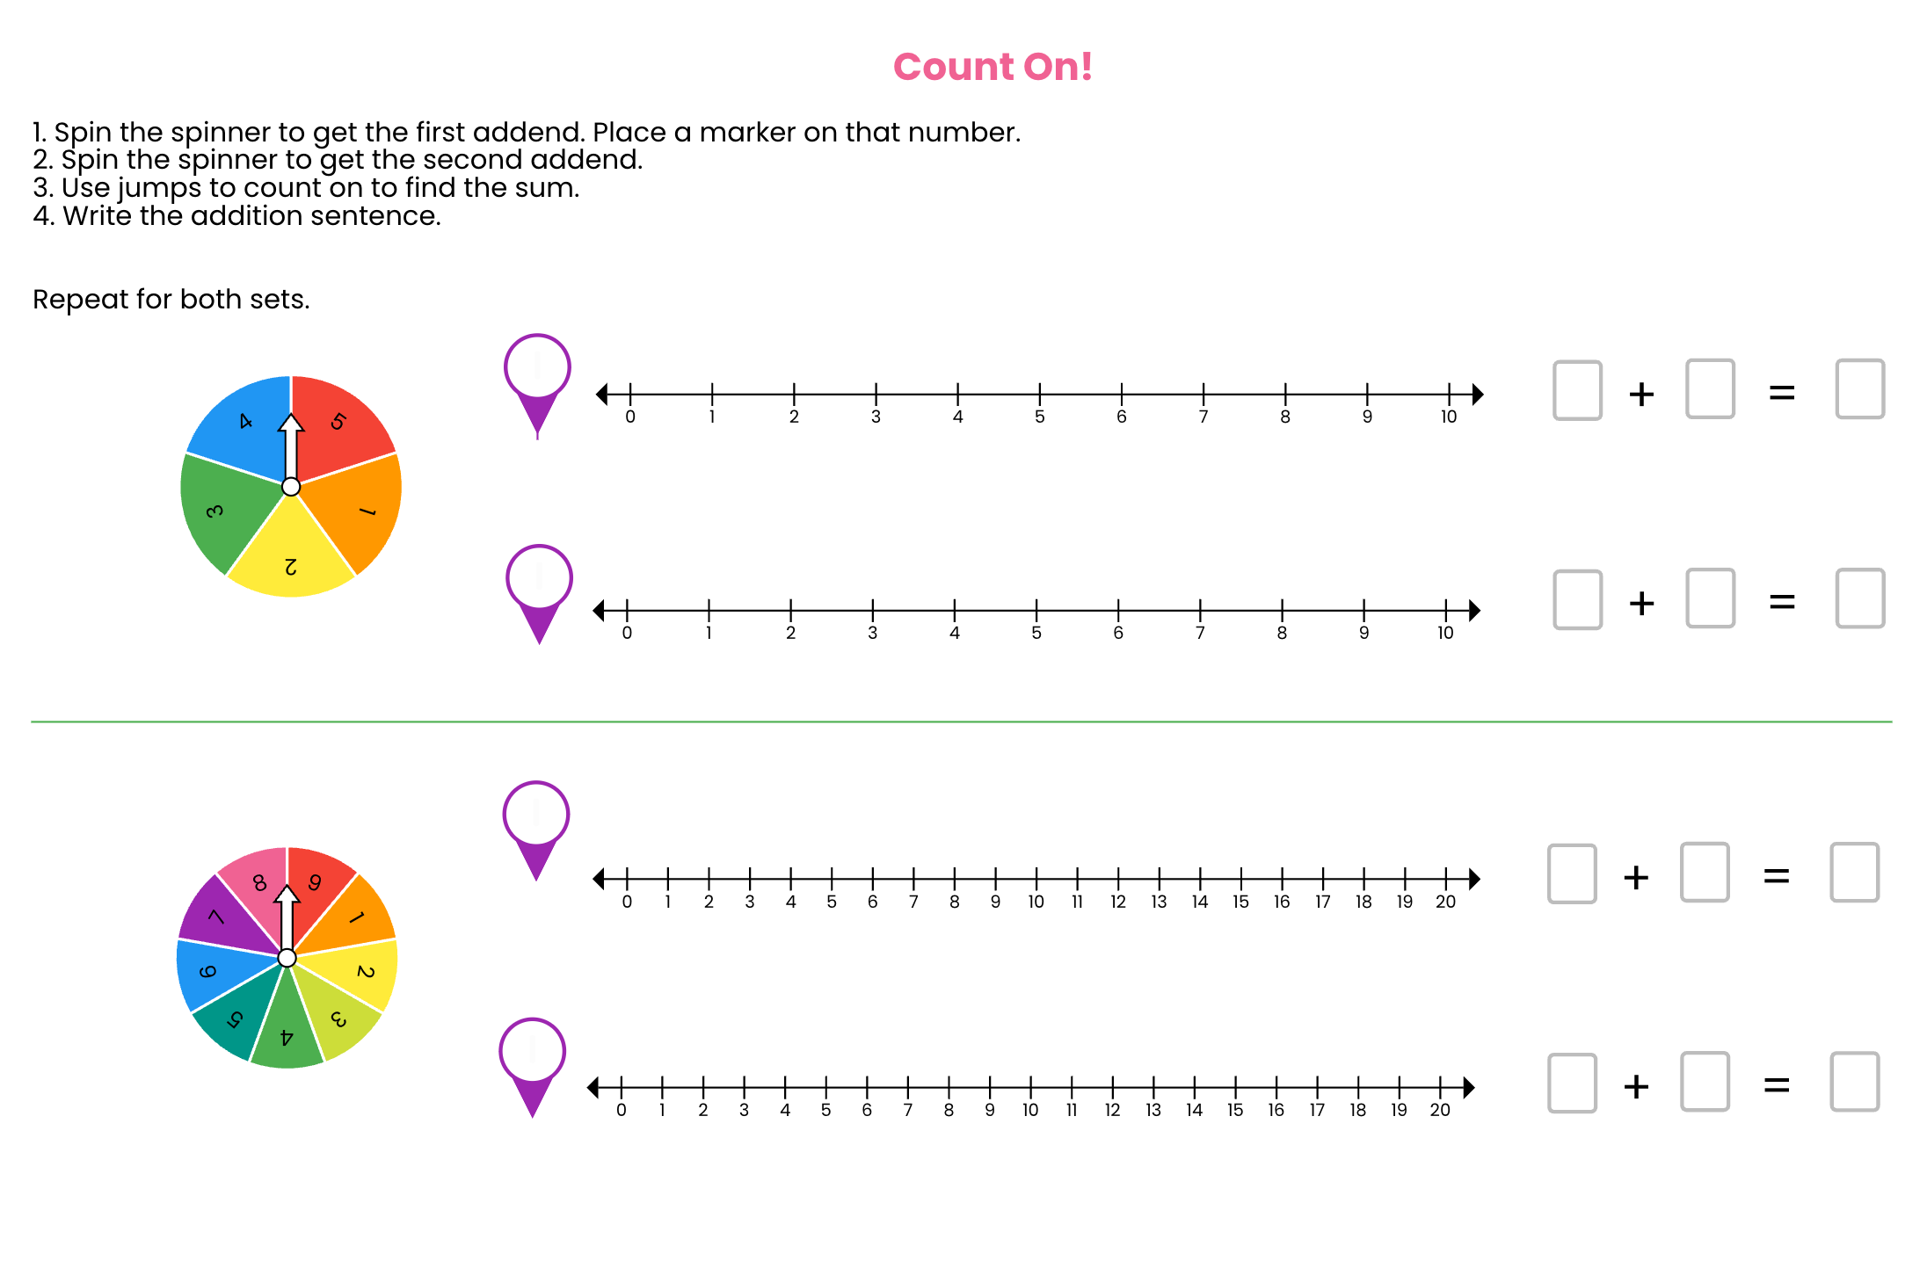This screenshot has height=1283, width=1927.
Task: Click tick mark 15 on third number line
Action: [1241, 878]
